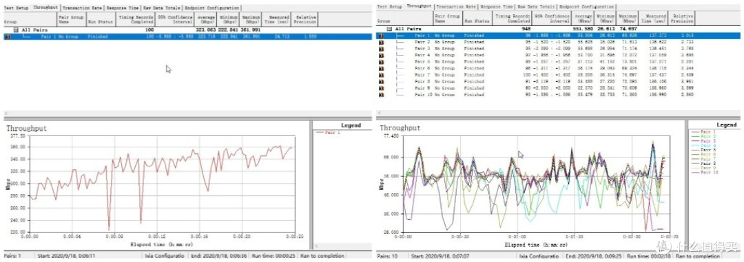Image resolution: width=744 pixels, height=262 pixels.
Task: Click Pair 10 row icon in right window
Action: [381, 95]
